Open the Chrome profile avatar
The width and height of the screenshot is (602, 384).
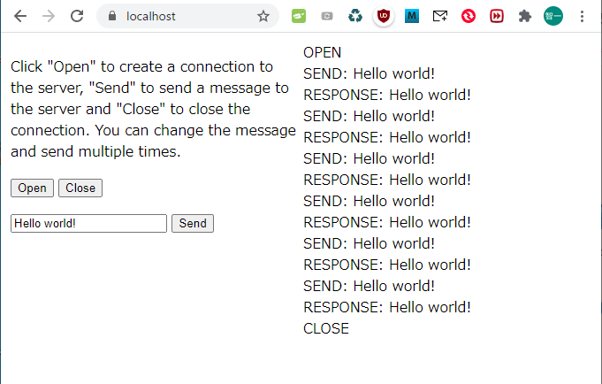[552, 16]
